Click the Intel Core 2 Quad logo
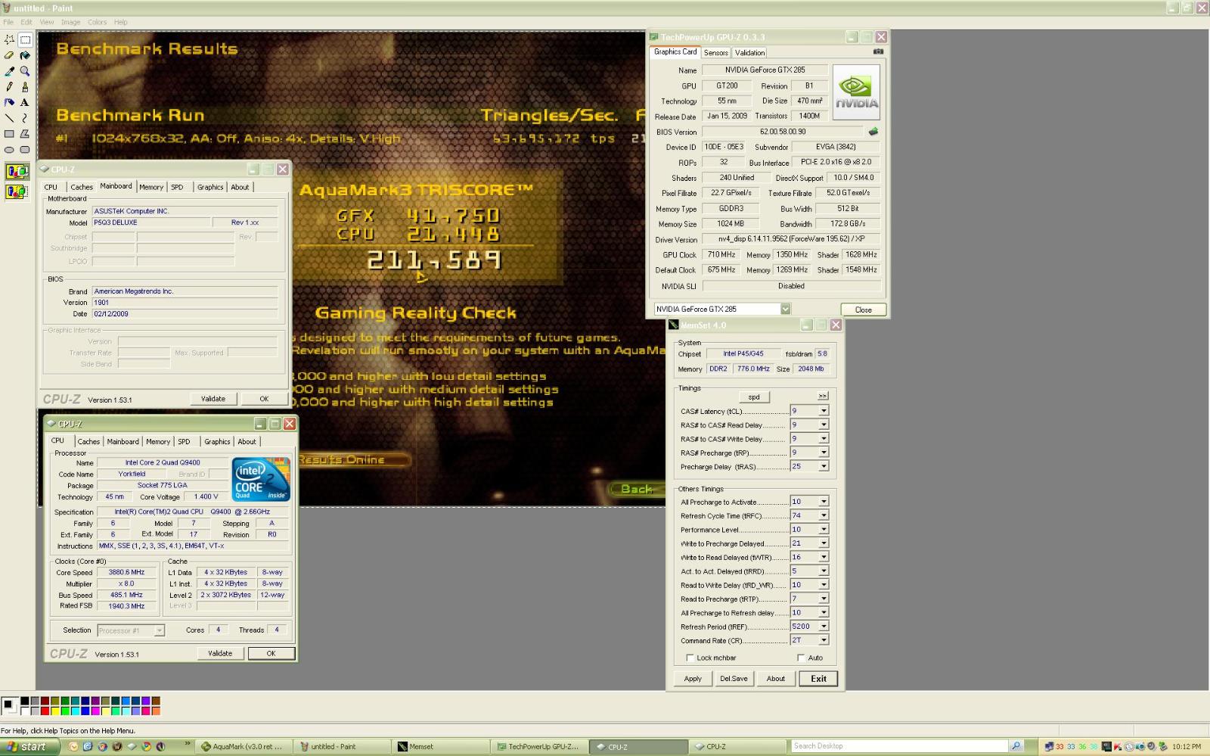Viewport: 1210px width, 756px height. tap(261, 479)
